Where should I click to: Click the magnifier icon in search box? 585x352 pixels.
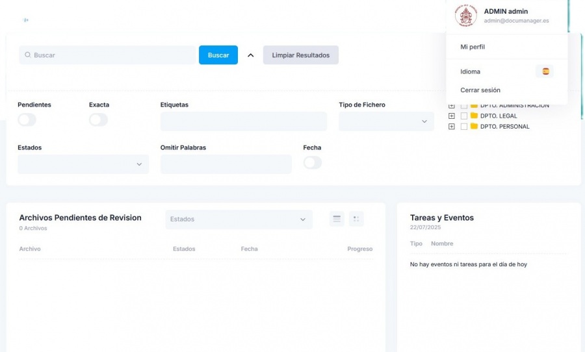(x=27, y=55)
